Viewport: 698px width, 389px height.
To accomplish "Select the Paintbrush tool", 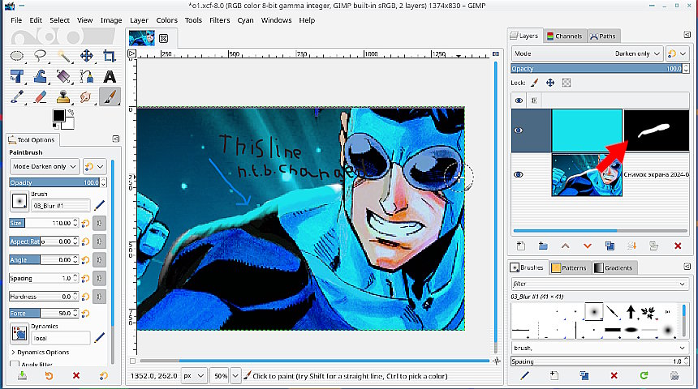I will click(x=110, y=97).
